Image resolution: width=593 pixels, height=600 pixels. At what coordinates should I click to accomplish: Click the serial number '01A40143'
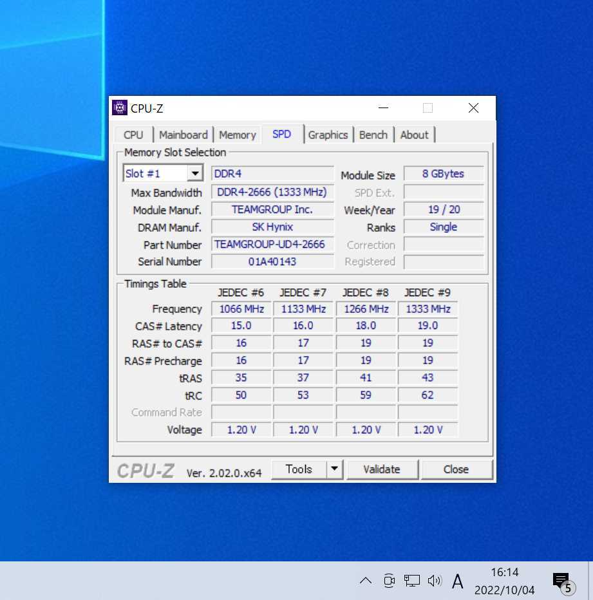click(x=272, y=262)
